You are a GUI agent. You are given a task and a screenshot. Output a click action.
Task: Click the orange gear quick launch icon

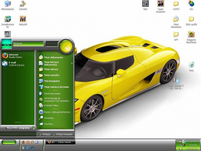28,142
